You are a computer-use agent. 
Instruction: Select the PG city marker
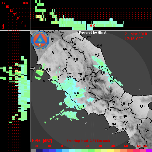click(x=76, y=61)
